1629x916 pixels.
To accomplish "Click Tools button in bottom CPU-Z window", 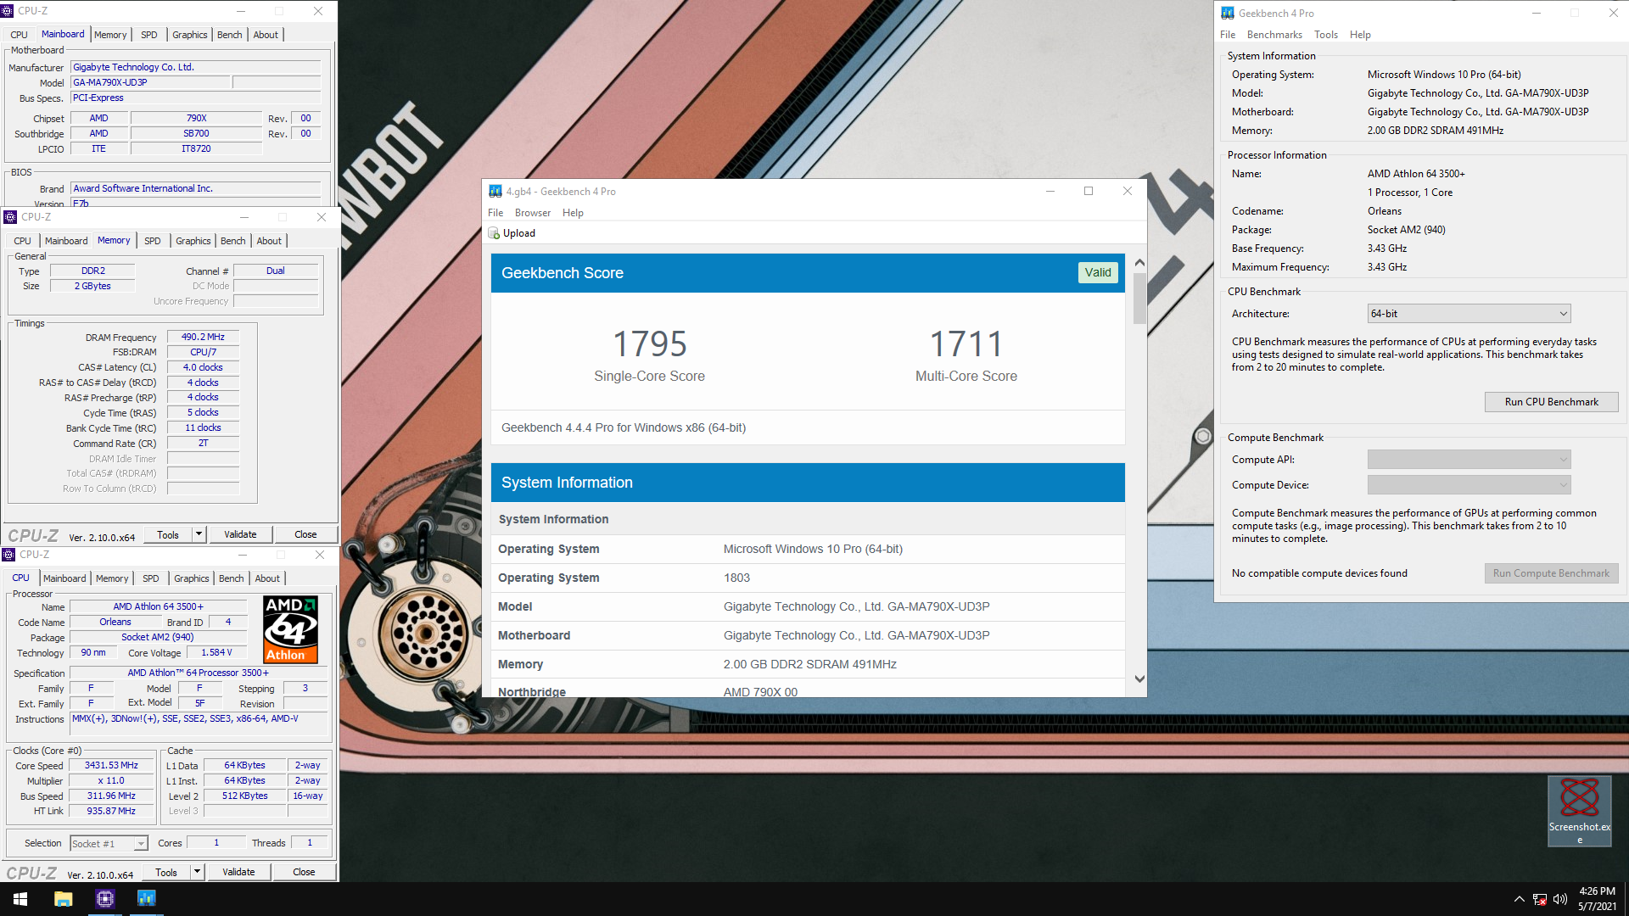I will point(166,872).
